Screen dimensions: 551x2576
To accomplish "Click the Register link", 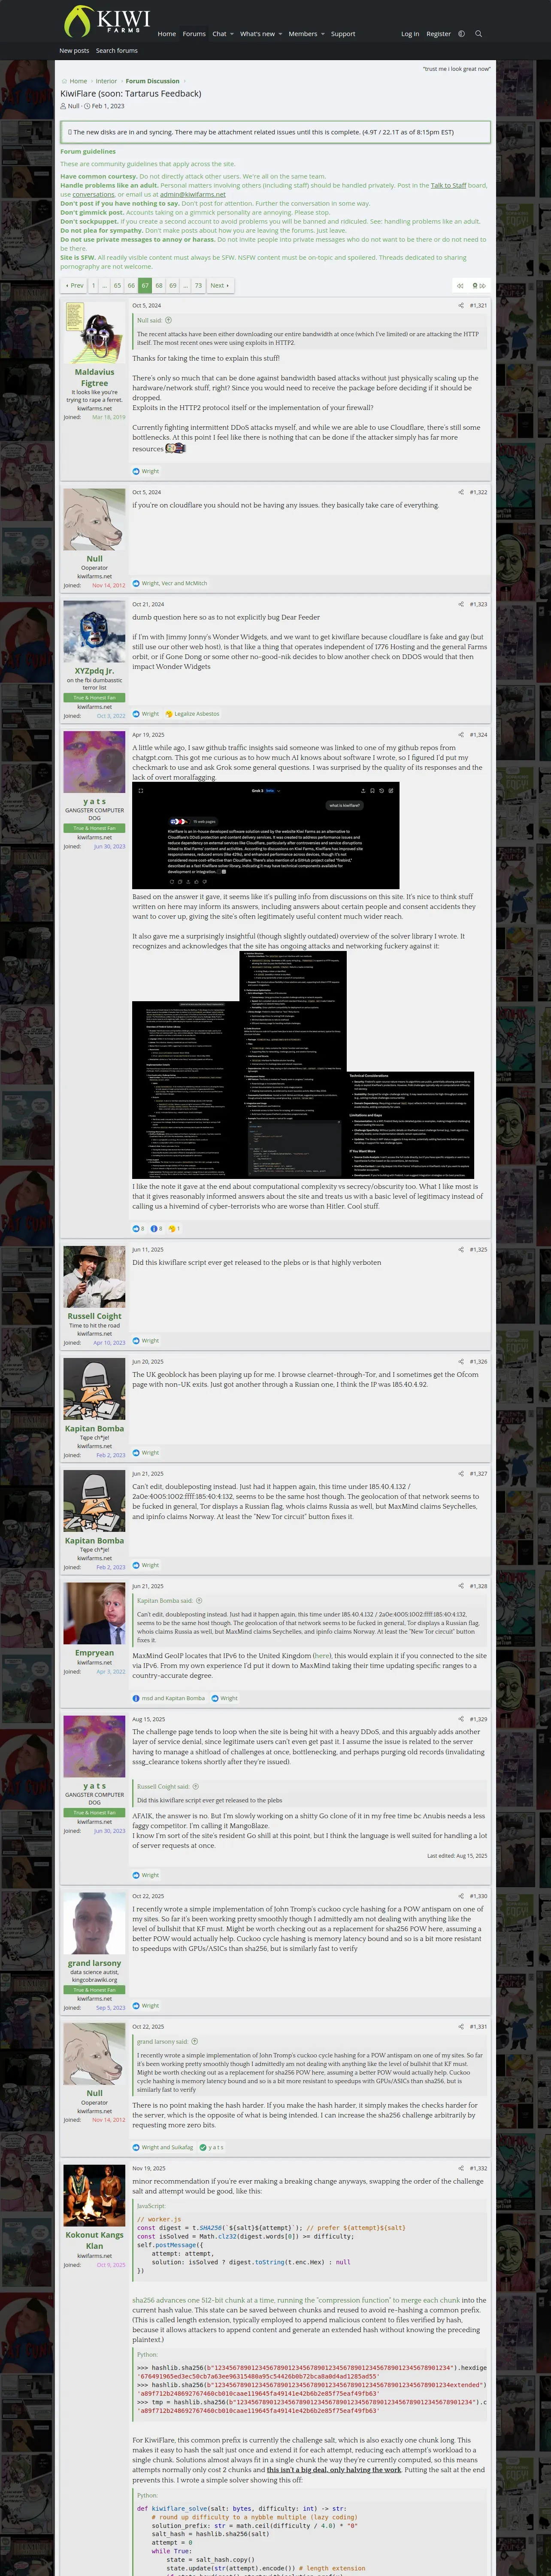I will 438,34.
